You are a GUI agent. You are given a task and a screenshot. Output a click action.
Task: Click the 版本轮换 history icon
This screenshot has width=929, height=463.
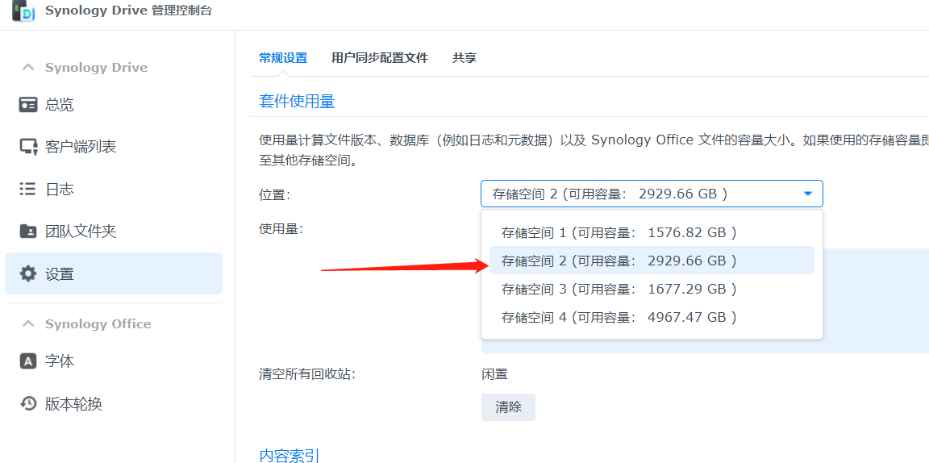click(28, 404)
